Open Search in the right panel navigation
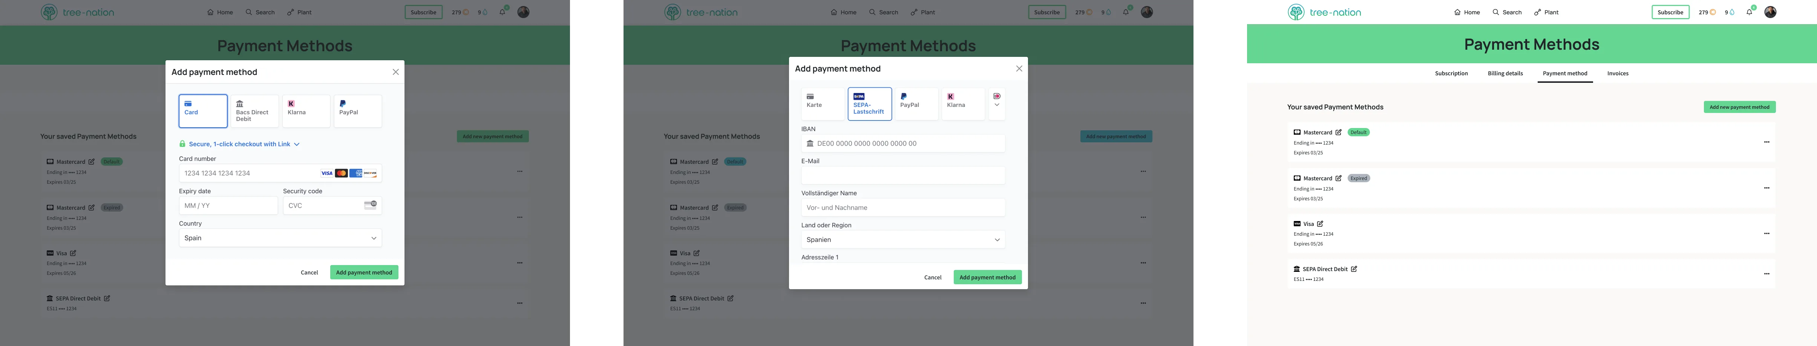This screenshot has height=346, width=1817. click(x=1507, y=12)
